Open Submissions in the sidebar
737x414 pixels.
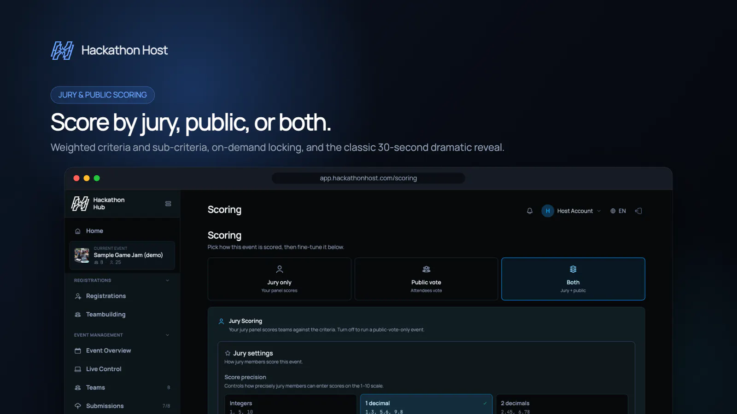pyautogui.click(x=122, y=406)
